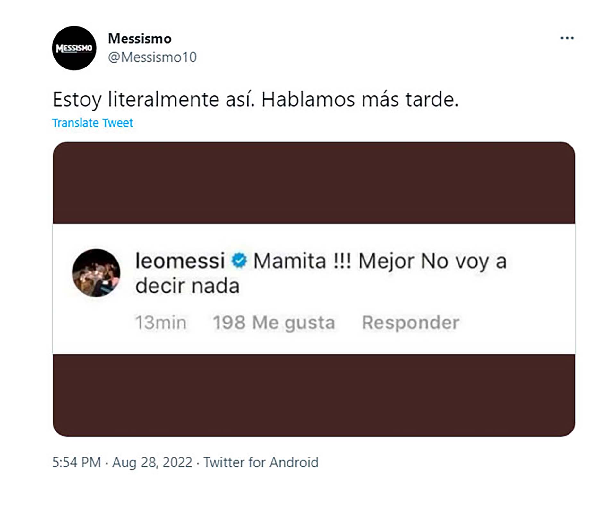
Task: Click the 13min timestamp in the comment
Action: click(x=161, y=323)
